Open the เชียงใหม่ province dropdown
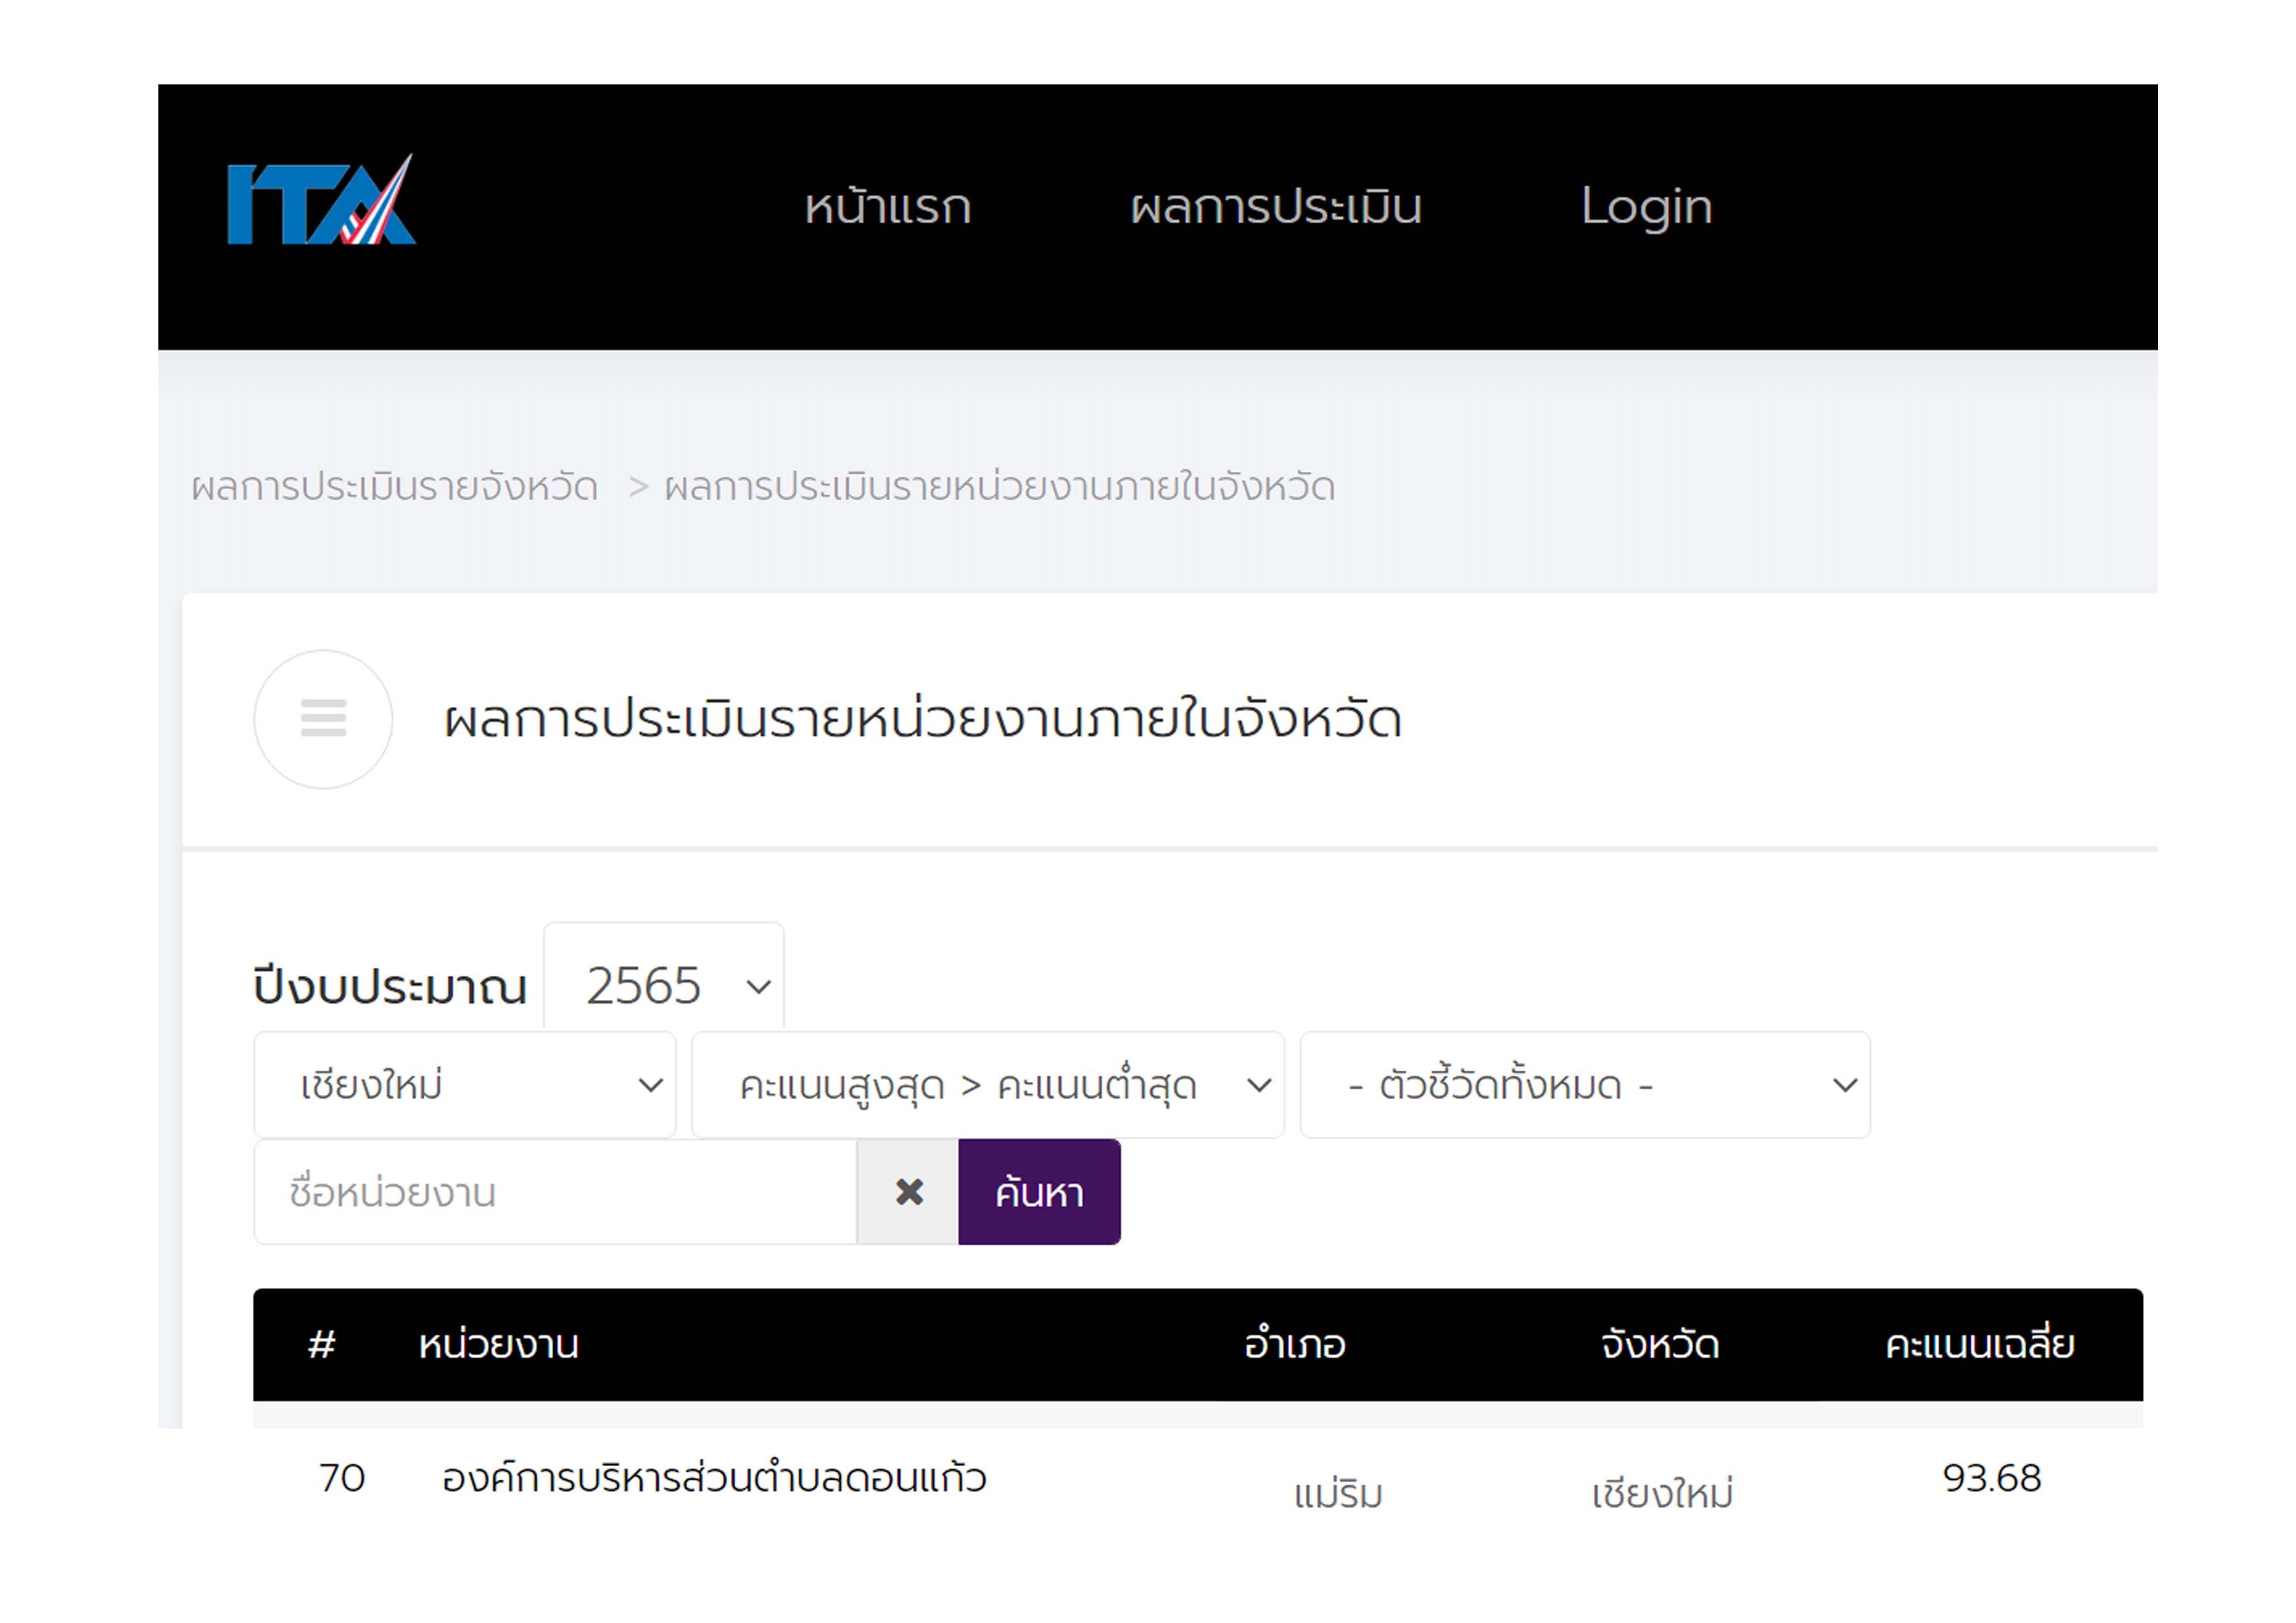 (465, 1085)
